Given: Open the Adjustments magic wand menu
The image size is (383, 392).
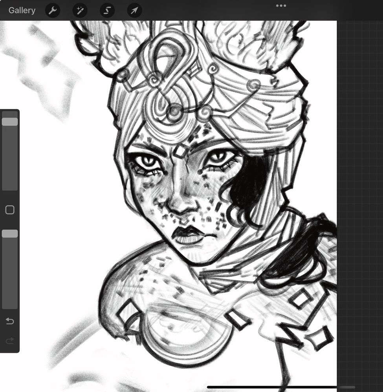Looking at the screenshot, I should [x=80, y=11].
